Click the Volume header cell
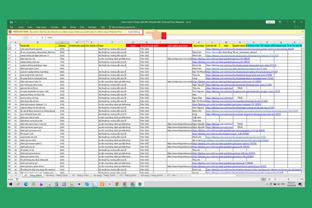Screen dimensions: 312x208 62,46
